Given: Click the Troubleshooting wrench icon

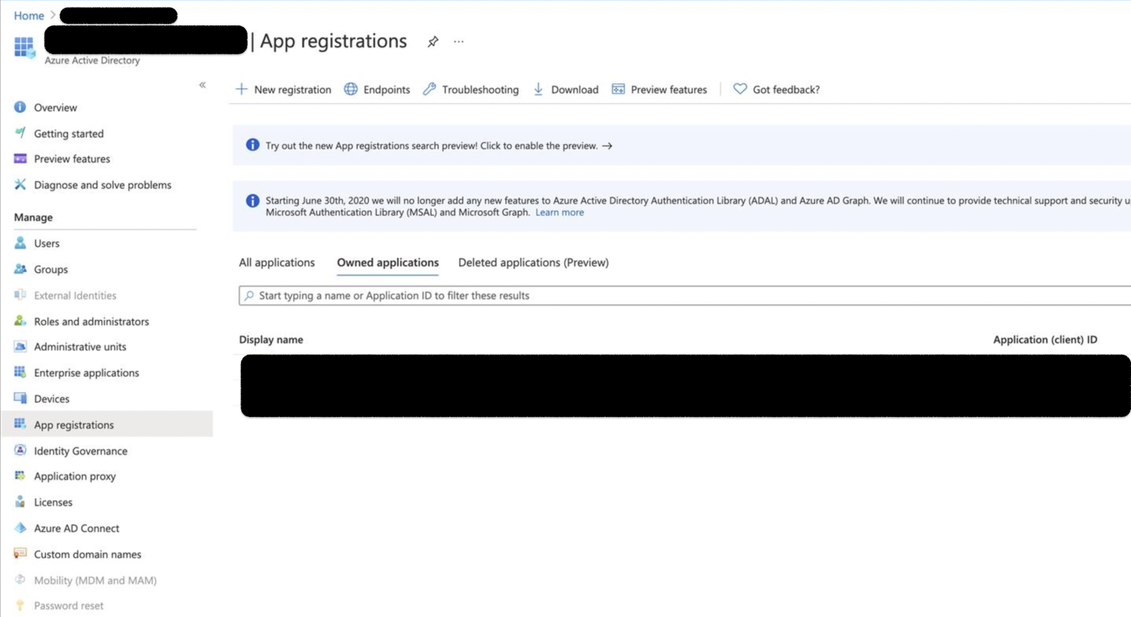Looking at the screenshot, I should tap(429, 89).
